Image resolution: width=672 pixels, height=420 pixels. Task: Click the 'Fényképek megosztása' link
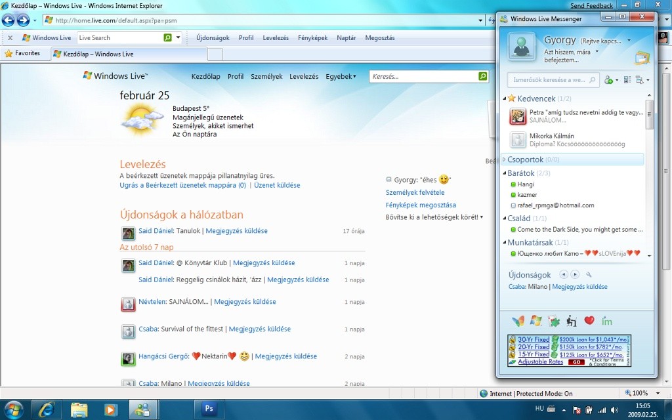point(421,205)
